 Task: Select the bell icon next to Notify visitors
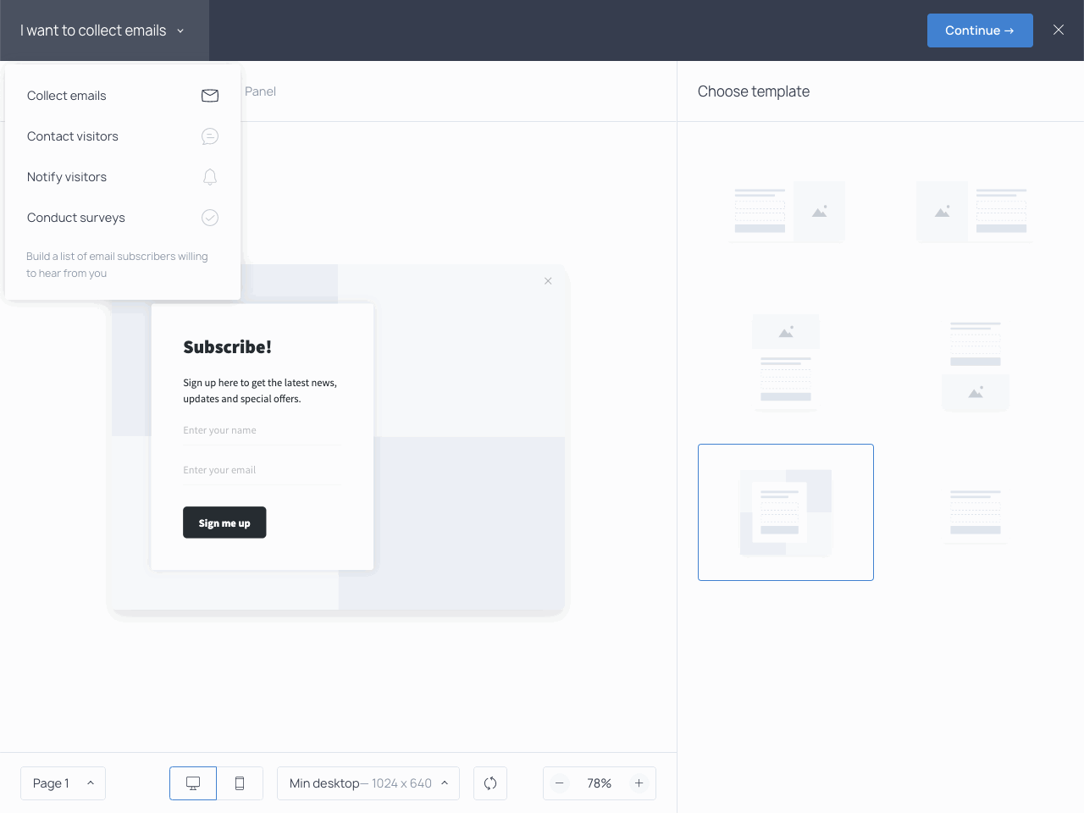(x=210, y=177)
